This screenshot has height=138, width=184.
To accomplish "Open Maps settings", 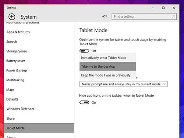I will click(10, 90).
